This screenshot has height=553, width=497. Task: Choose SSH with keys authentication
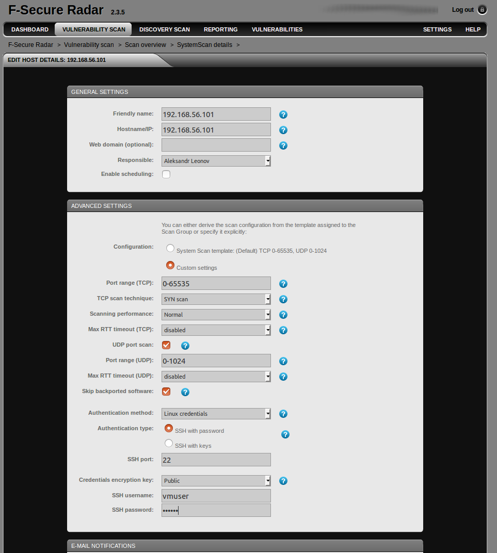pyautogui.click(x=169, y=443)
